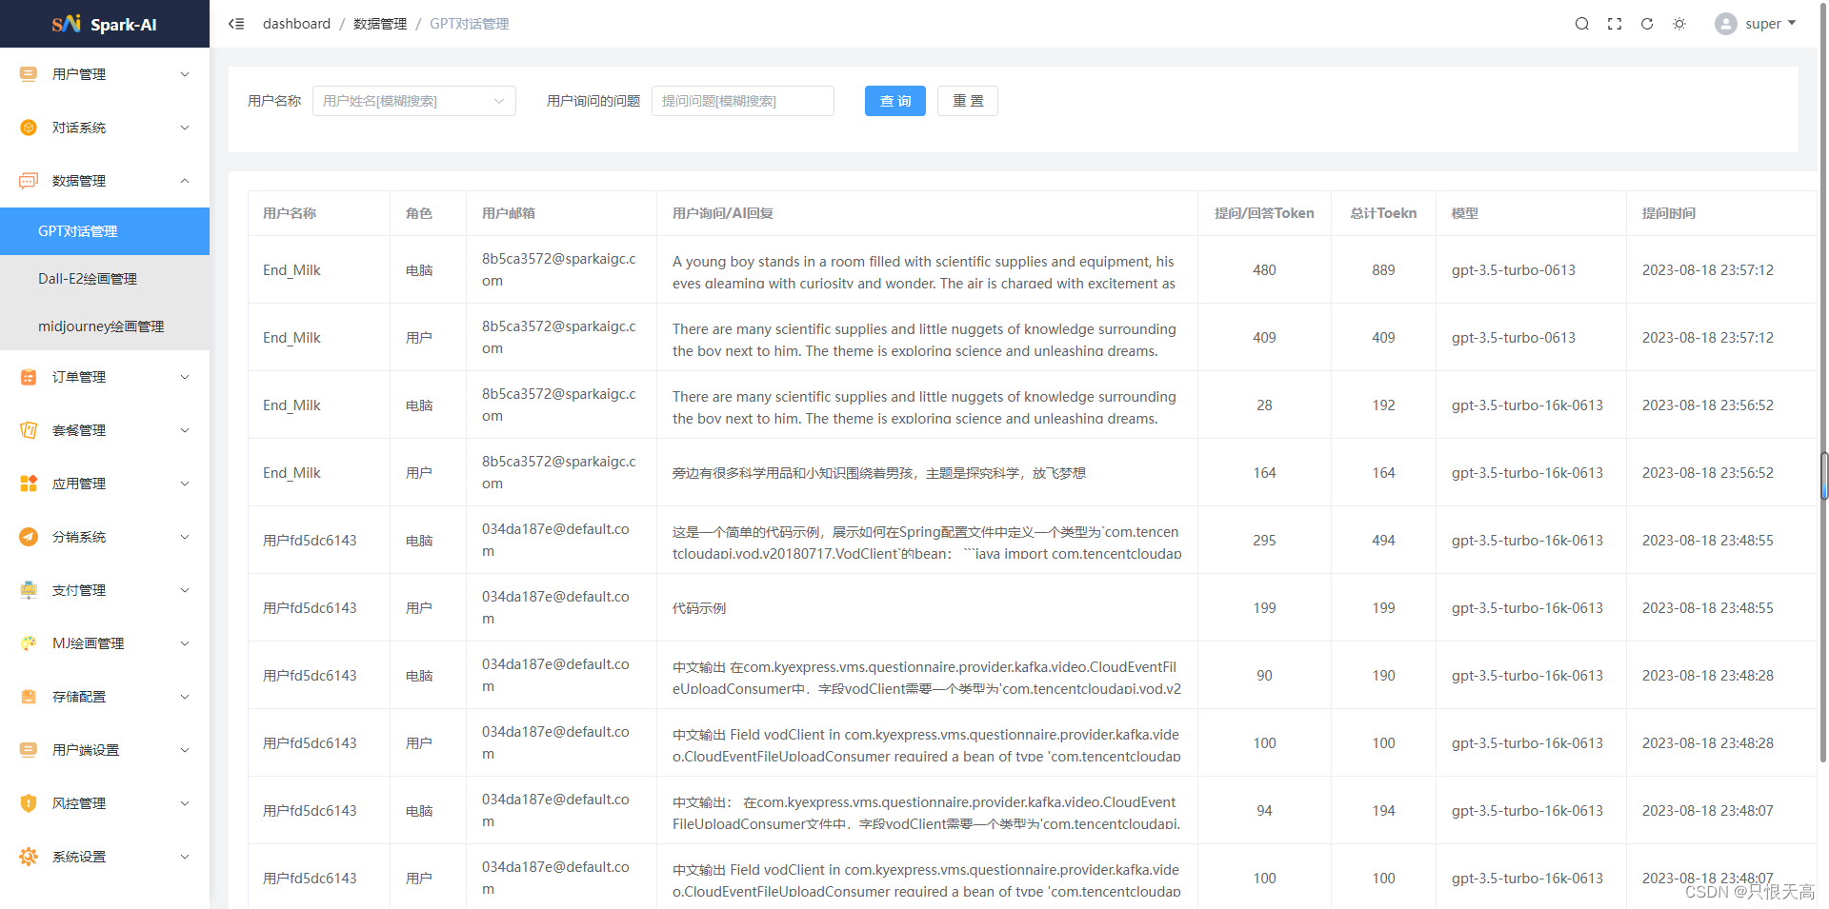Click the 总计Toekn column header
Viewport: 1829px width, 909px height.
pyautogui.click(x=1383, y=213)
